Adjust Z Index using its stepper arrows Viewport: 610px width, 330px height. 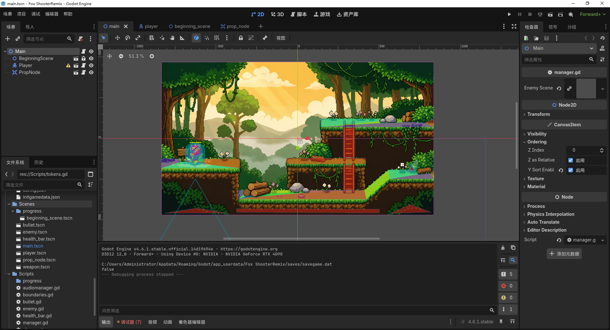(x=602, y=150)
